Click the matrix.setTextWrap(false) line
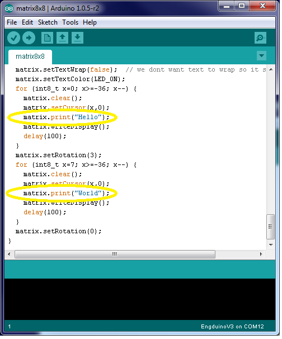This screenshot has height=339, width=282. pos(66,69)
